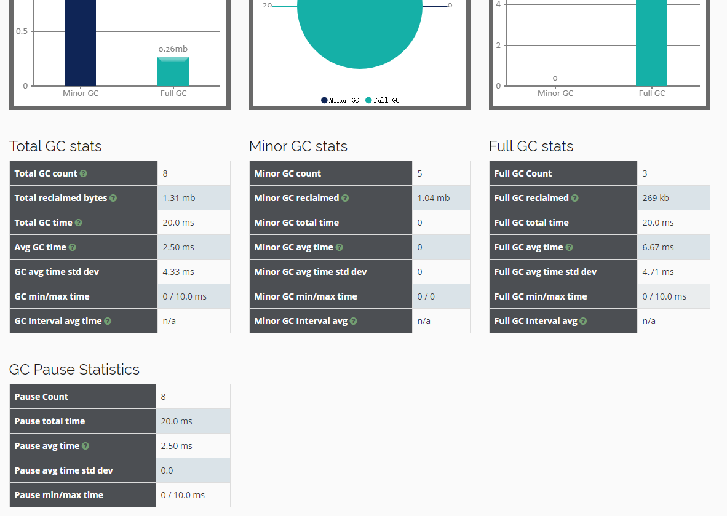
Task: Click question mark beside Full GC reclaimed
Action: pos(575,198)
